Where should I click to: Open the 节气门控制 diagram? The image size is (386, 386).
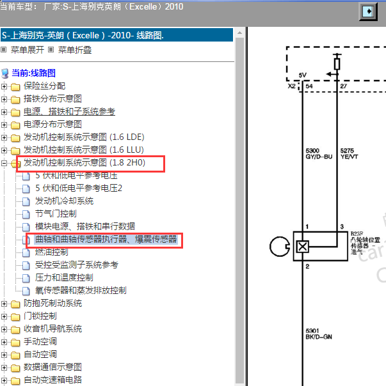(56, 214)
